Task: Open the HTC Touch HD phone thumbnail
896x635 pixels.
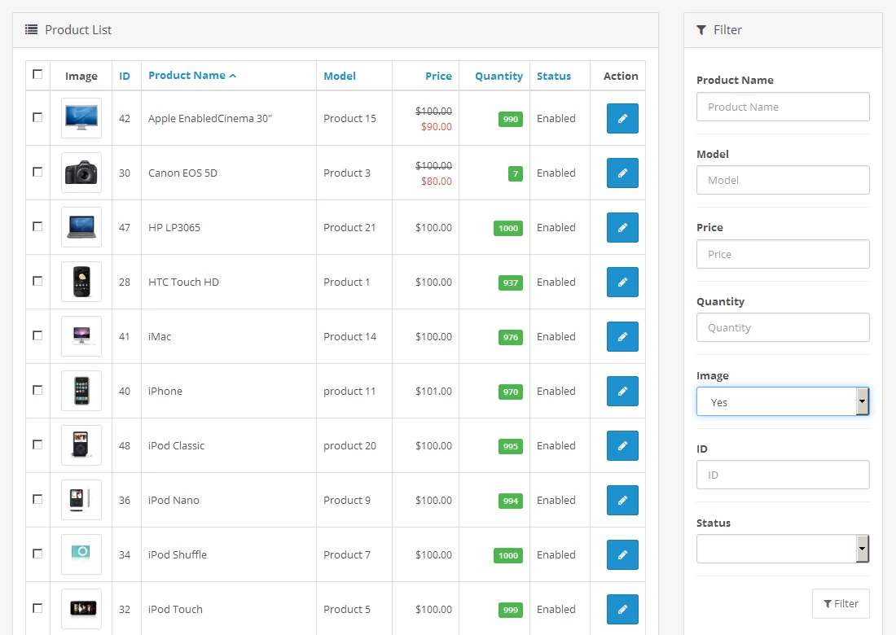Action: [x=81, y=282]
